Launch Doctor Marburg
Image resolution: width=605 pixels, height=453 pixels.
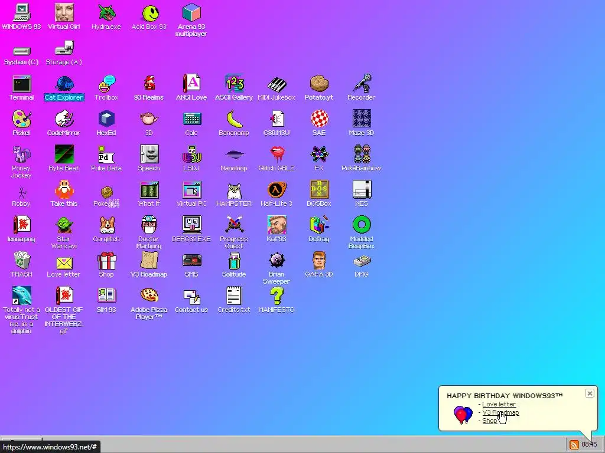point(149,226)
